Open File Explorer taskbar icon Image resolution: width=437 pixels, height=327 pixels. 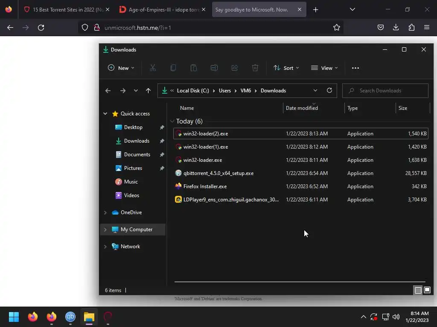tap(89, 317)
